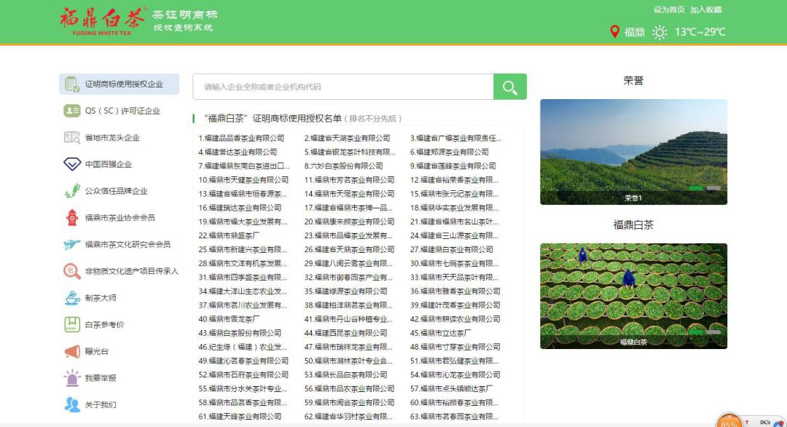Image resolution: width=787 pixels, height=427 pixels.
Task: Select gray indicator on 荣誉 carousel
Action: click(713, 188)
